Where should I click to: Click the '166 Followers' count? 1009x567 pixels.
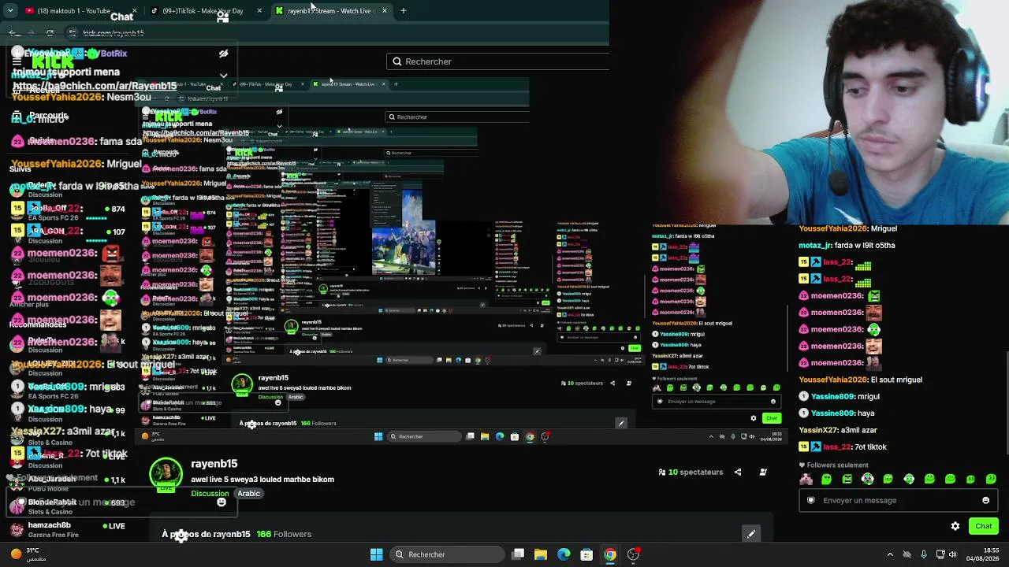284,534
